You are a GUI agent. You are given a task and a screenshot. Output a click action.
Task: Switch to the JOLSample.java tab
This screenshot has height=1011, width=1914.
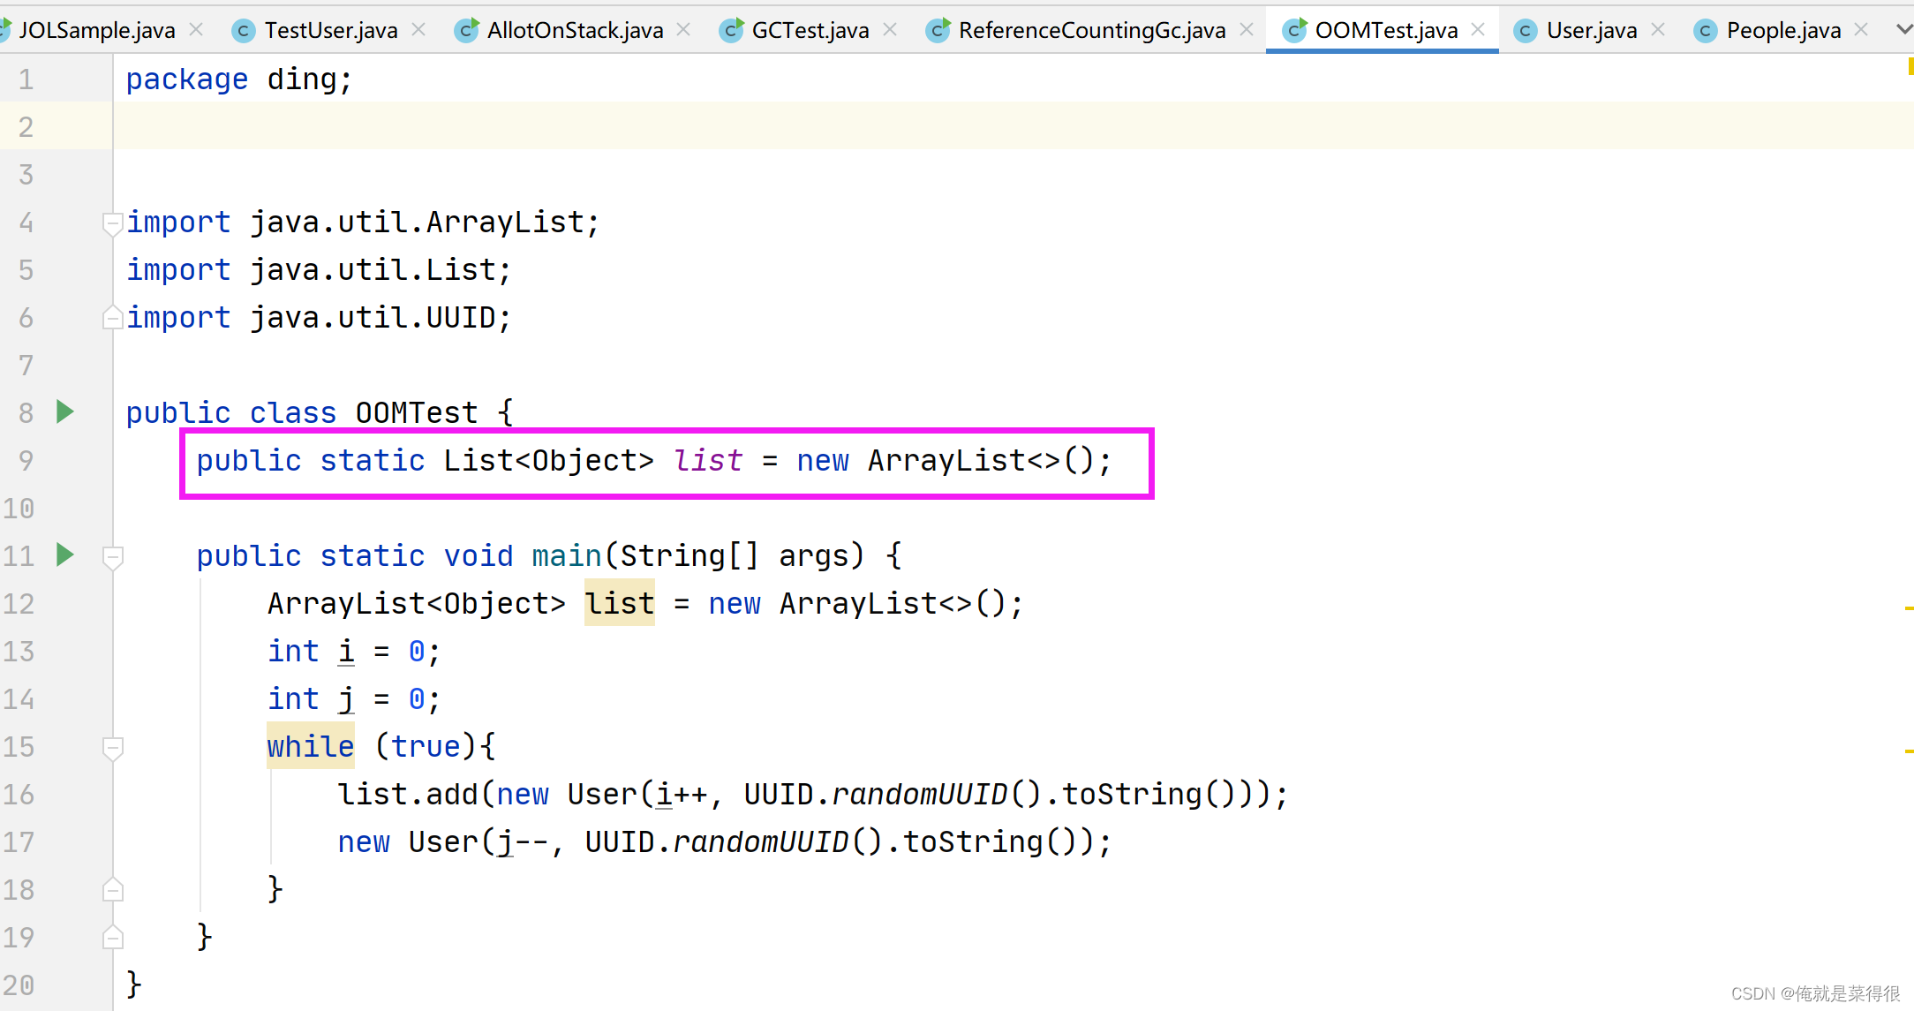point(97,31)
